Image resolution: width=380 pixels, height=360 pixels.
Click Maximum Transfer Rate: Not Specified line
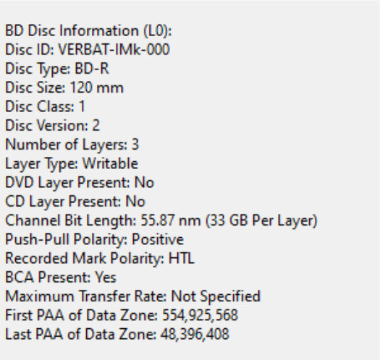[x=132, y=296]
